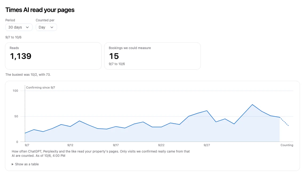Click the 'Times AI read your pages' heading
305x176 pixels.
click(x=40, y=10)
